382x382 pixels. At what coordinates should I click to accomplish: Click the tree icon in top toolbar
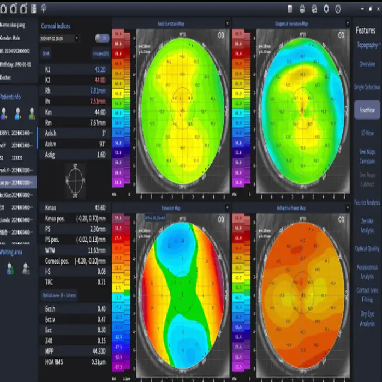[44, 8]
